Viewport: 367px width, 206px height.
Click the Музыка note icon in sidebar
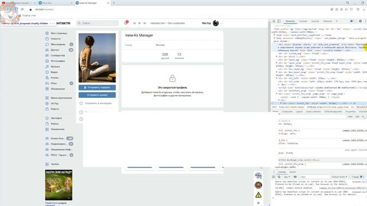47,66
